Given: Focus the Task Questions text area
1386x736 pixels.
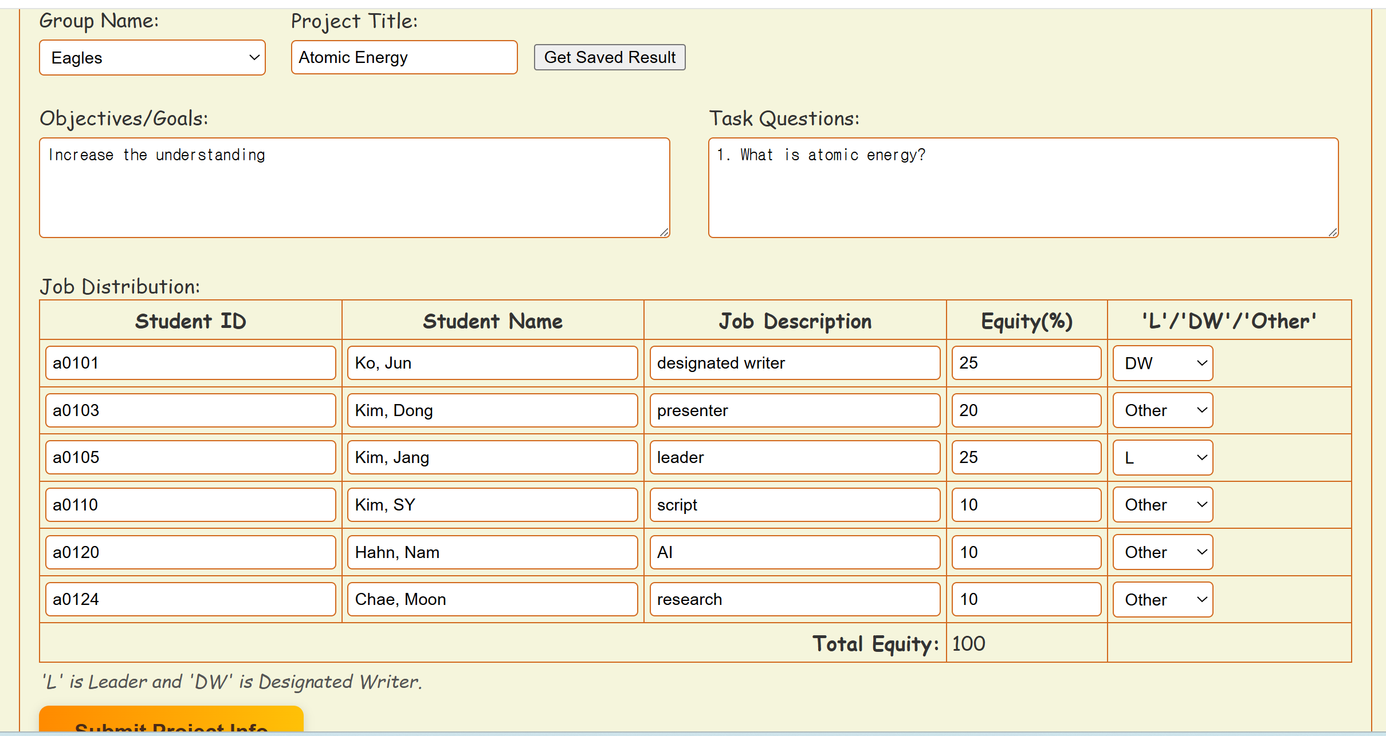Looking at the screenshot, I should pyautogui.click(x=1023, y=188).
